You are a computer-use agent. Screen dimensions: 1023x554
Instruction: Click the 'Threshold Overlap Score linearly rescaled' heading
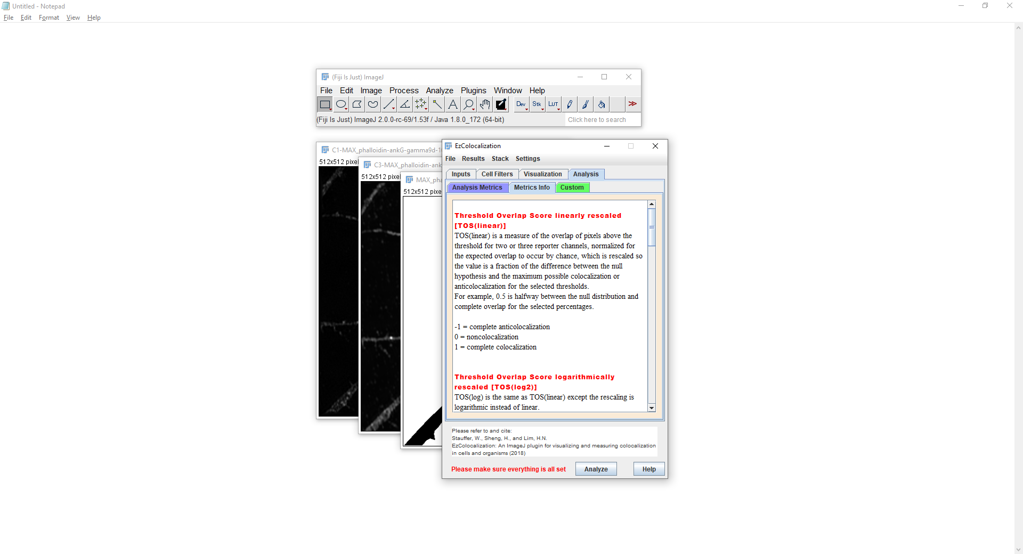coord(538,216)
